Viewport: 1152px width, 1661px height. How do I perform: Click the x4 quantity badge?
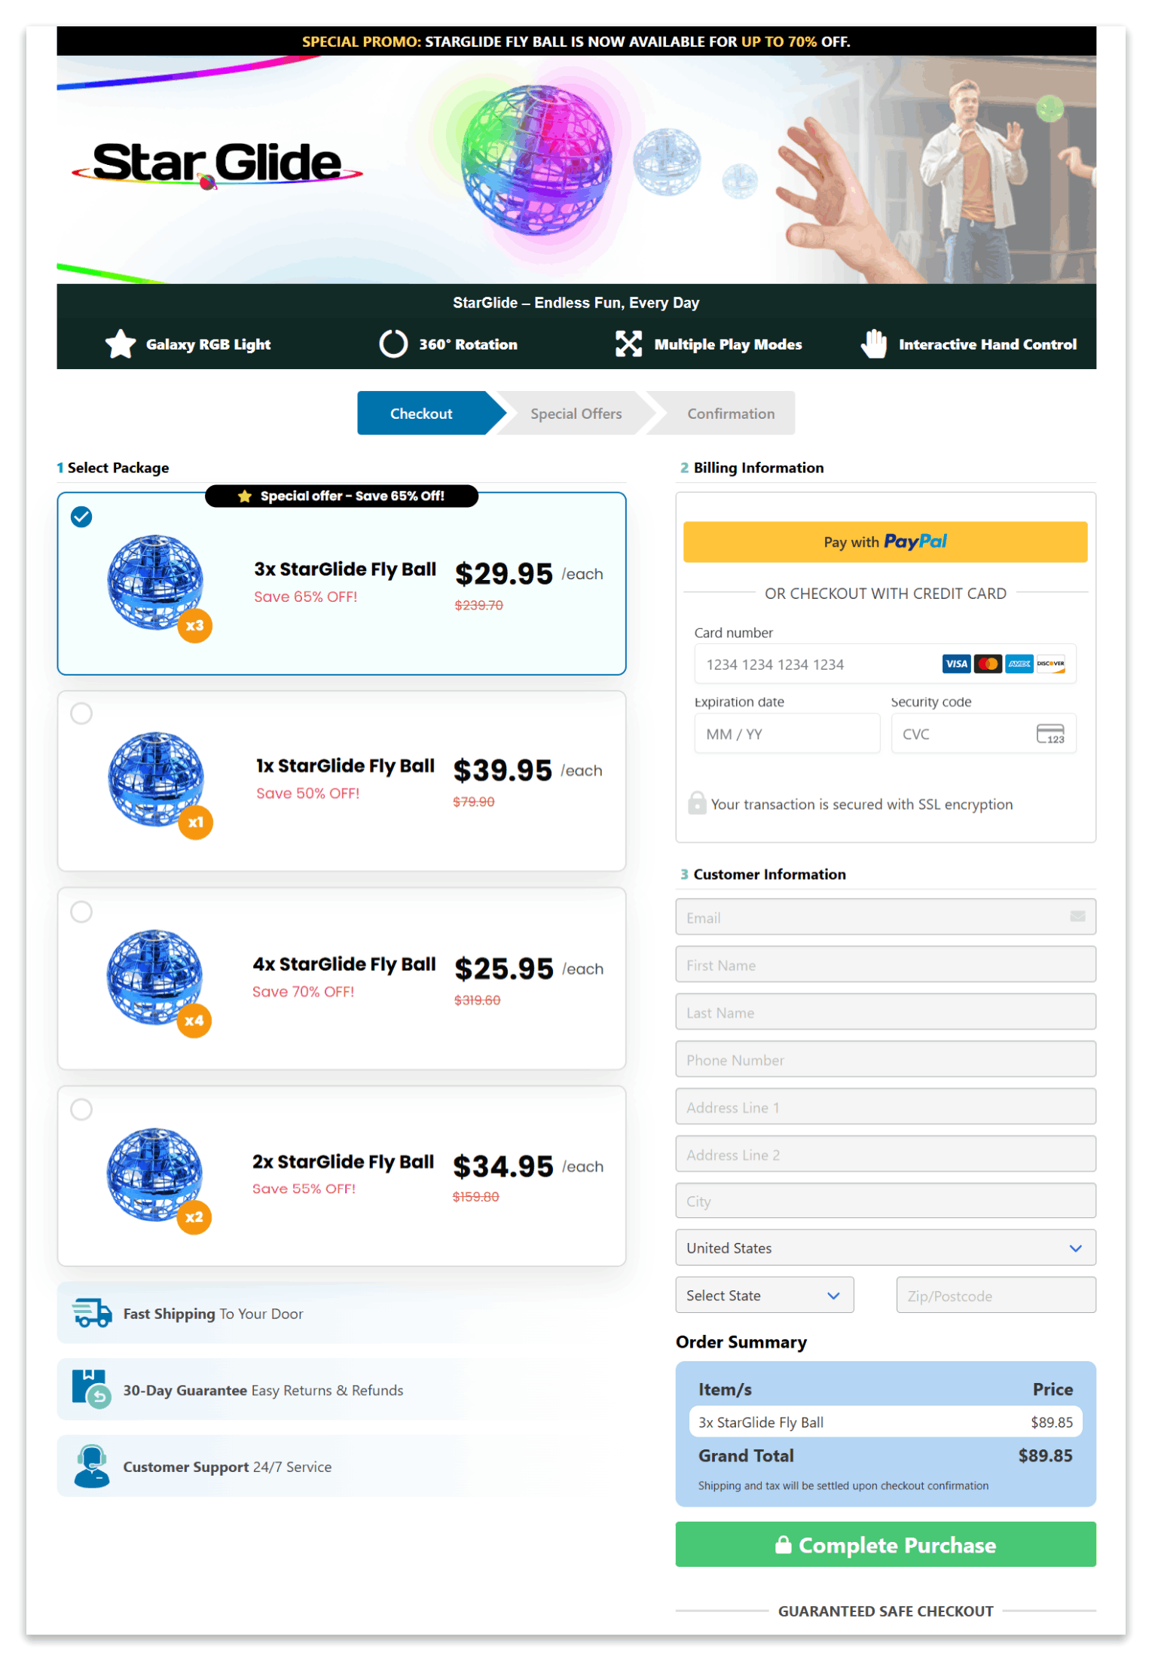[194, 1021]
